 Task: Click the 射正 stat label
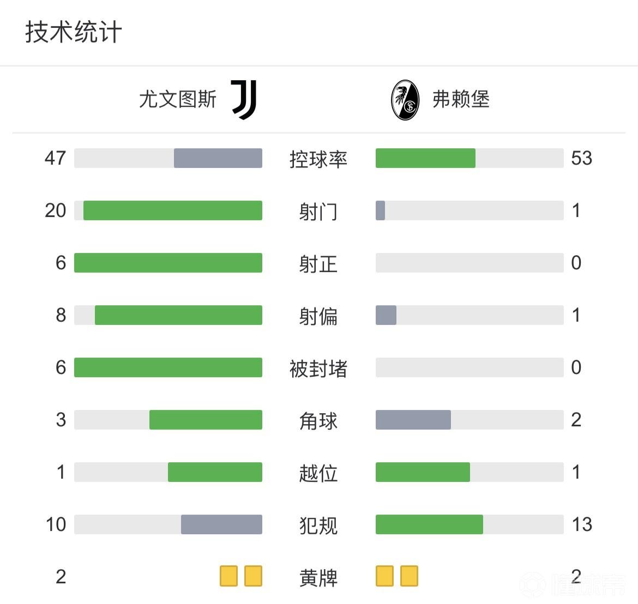(318, 264)
